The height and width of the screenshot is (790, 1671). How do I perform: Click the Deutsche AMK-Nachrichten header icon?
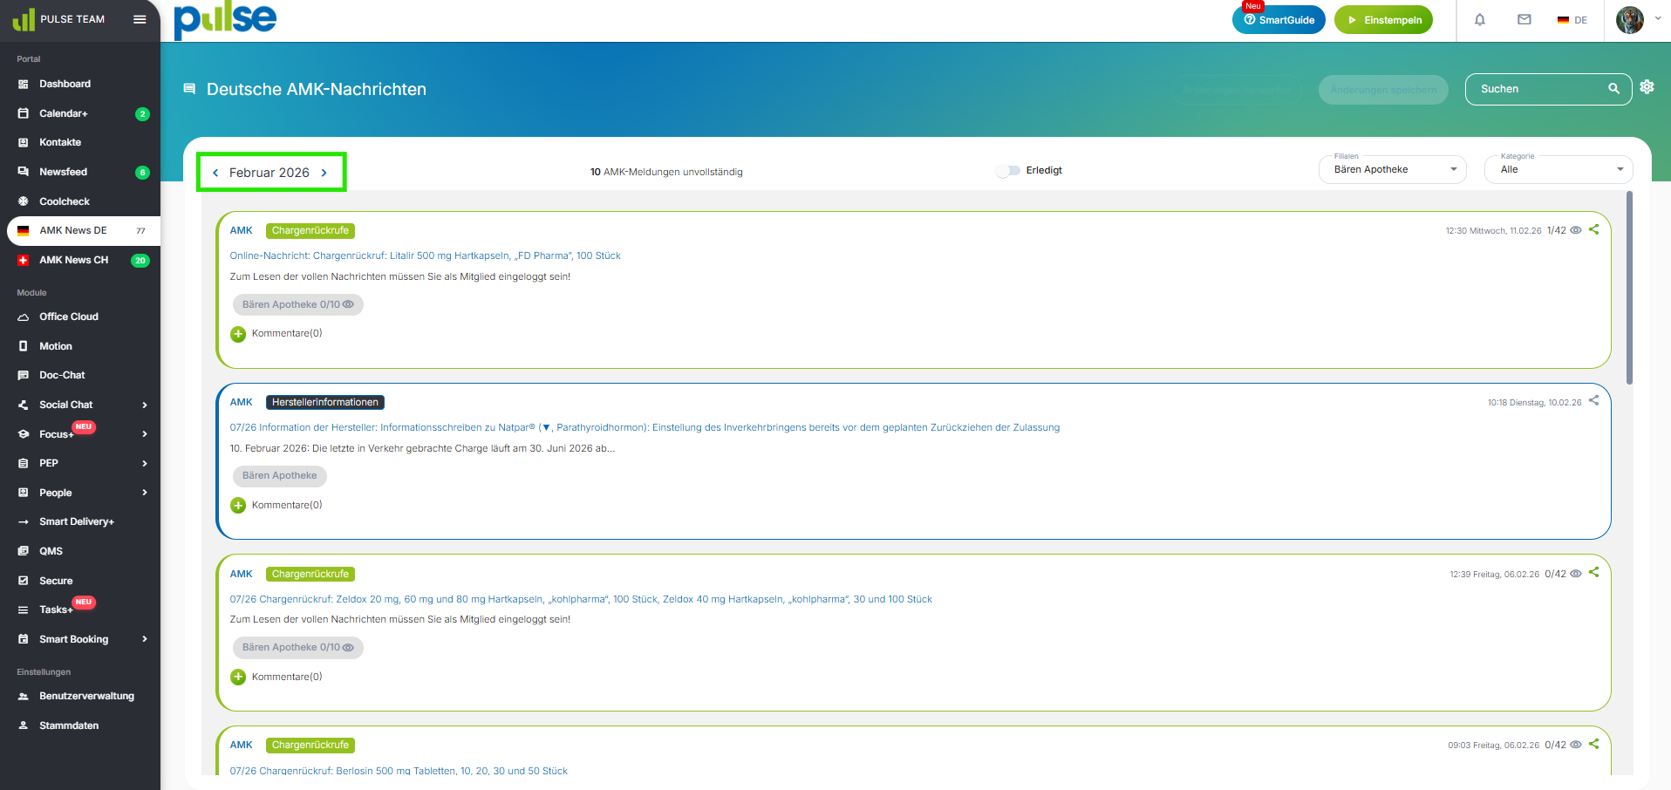pyautogui.click(x=189, y=89)
